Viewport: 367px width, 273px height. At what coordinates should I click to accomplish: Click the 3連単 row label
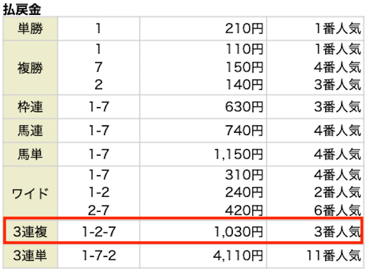point(30,255)
